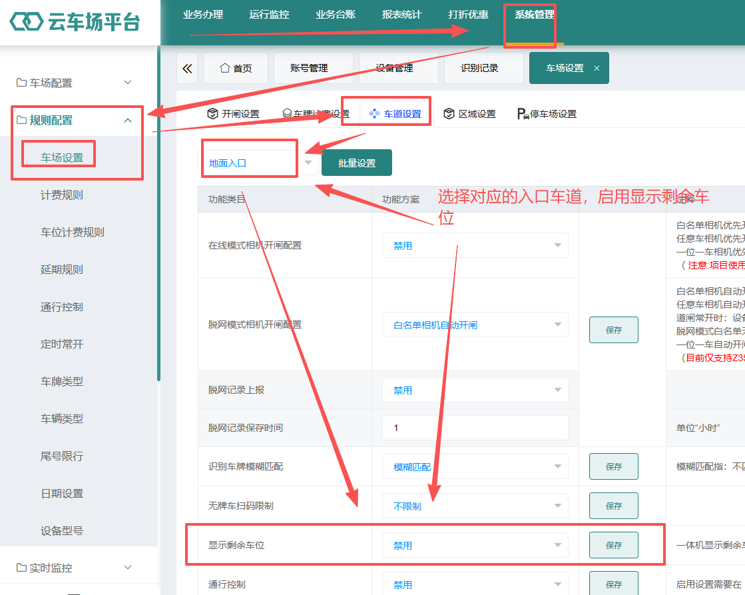This screenshot has width=745, height=595.
Task: Open the 系统管理 top menu
Action: (x=535, y=14)
